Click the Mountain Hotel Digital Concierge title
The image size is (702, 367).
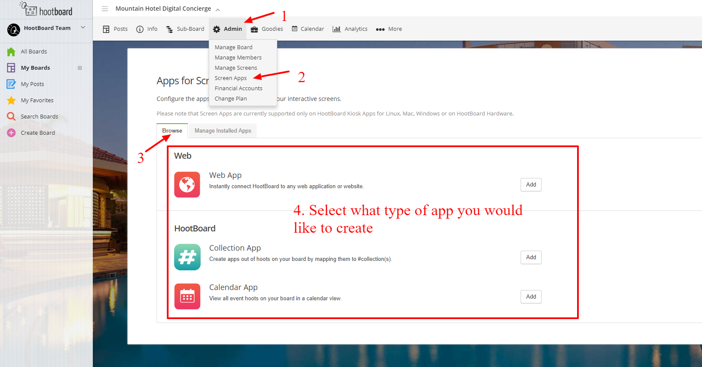pos(163,9)
